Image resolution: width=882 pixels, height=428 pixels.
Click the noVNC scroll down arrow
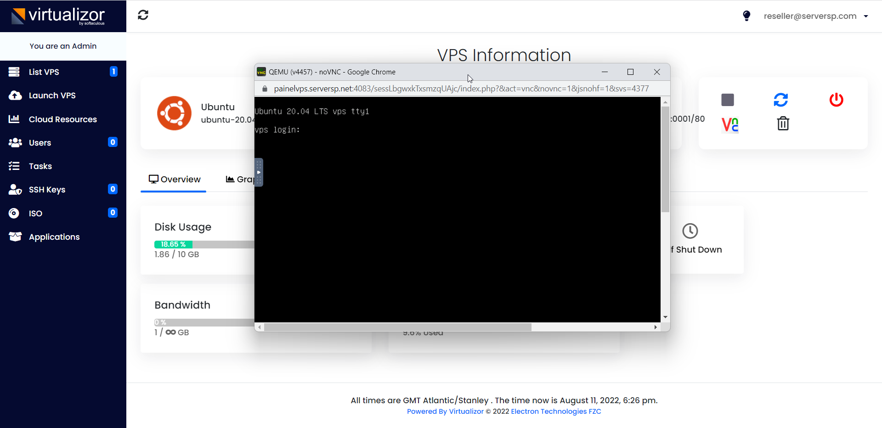tap(665, 317)
